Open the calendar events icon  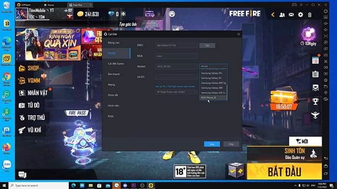(x=315, y=60)
